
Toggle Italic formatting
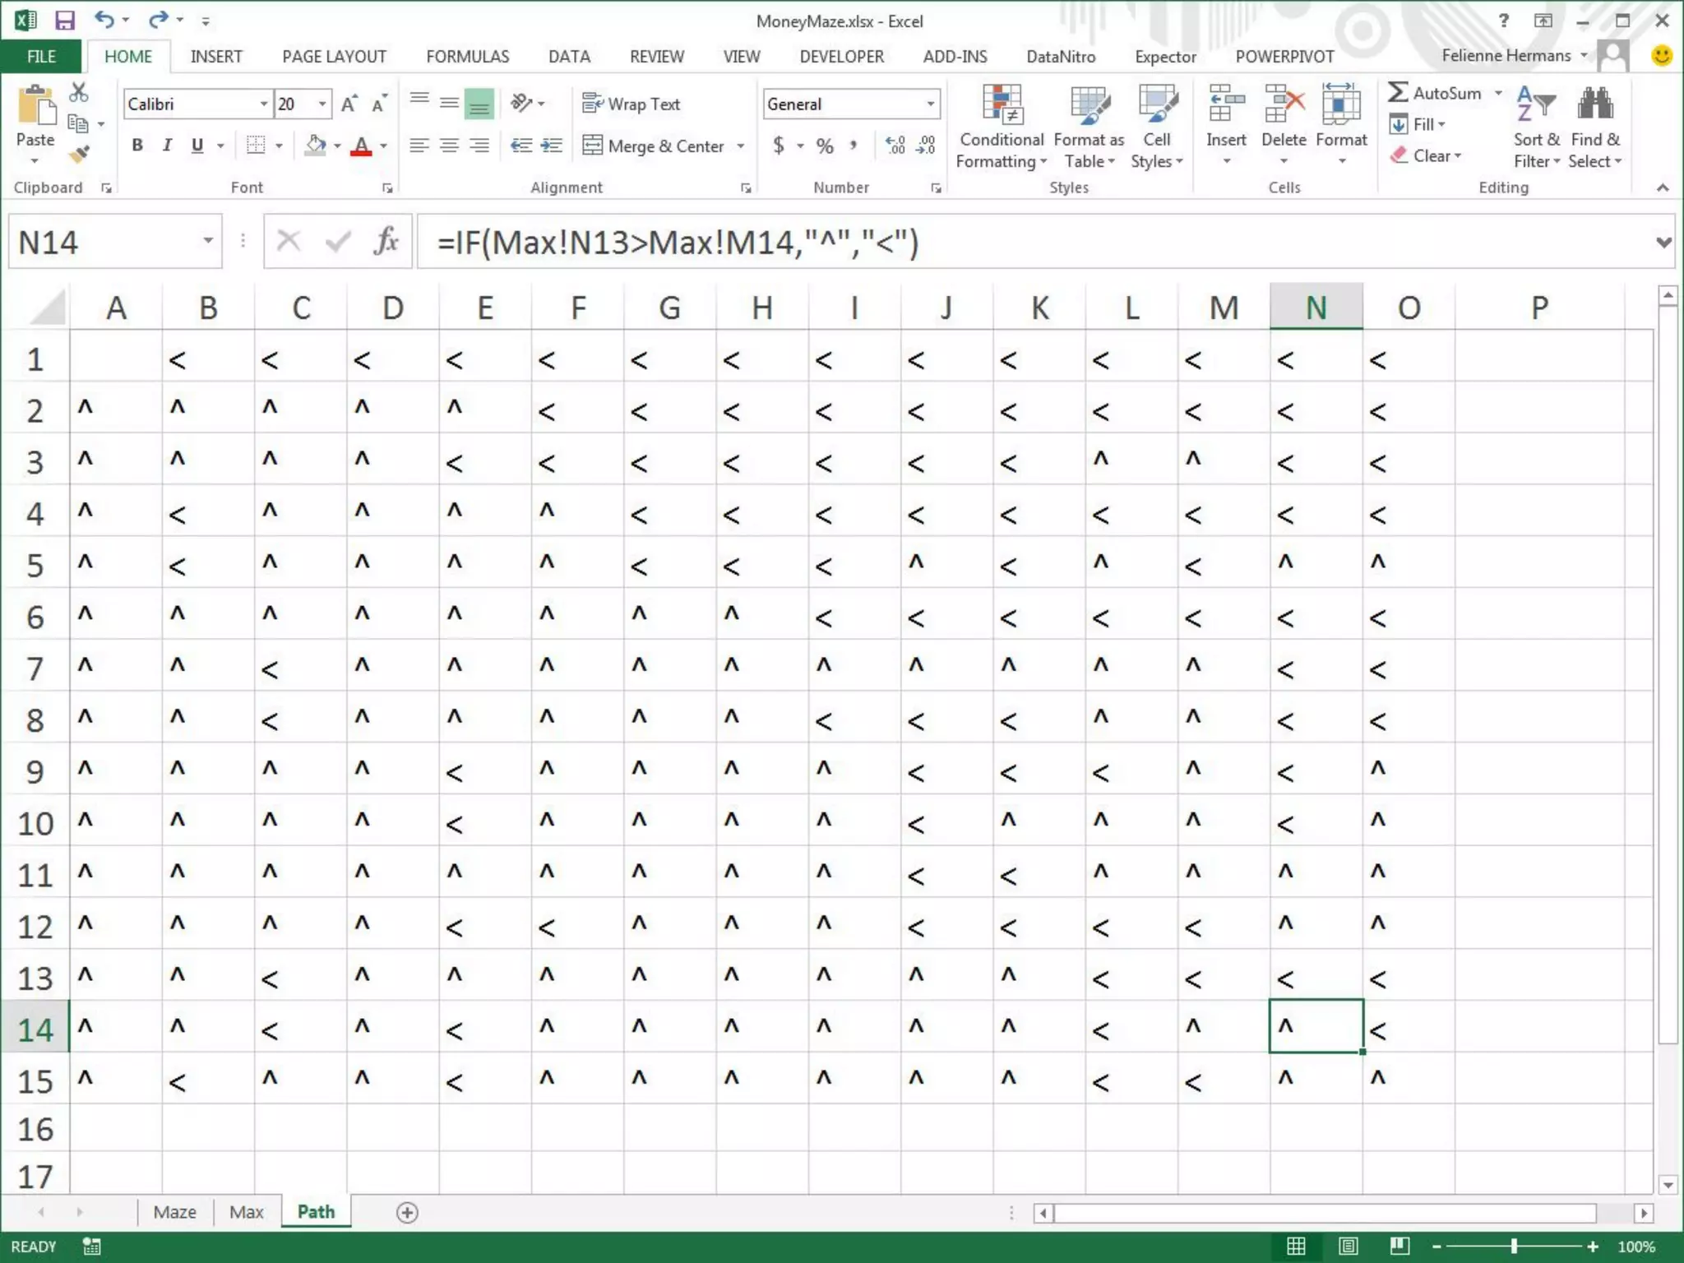(x=167, y=146)
